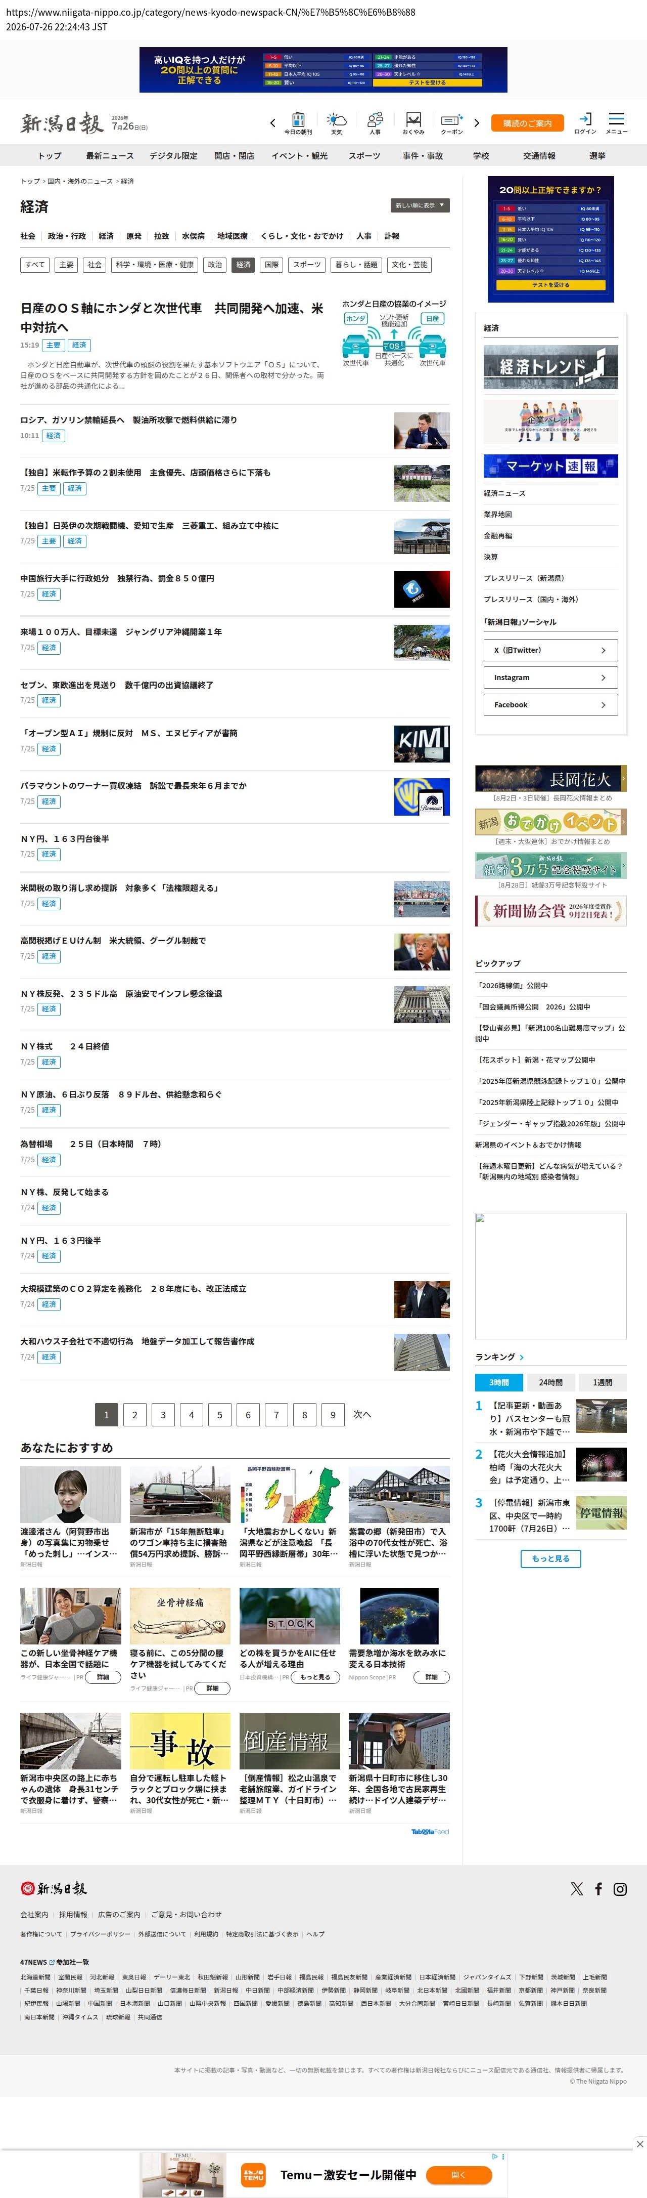Open the デジタル限定 navigation item

click(x=173, y=156)
